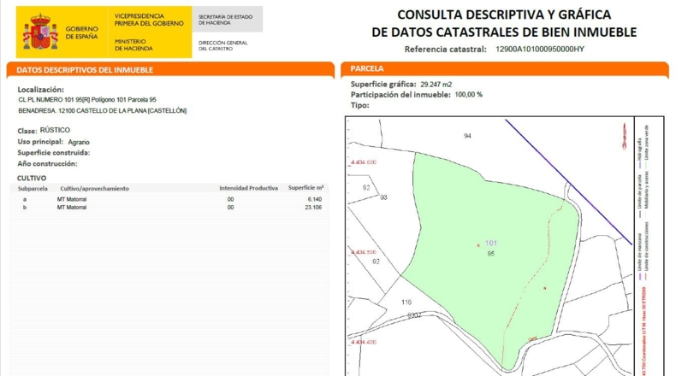The image size is (676, 376).
Task: Click the blue diagonal hydrography line
Action: (x=569, y=183)
